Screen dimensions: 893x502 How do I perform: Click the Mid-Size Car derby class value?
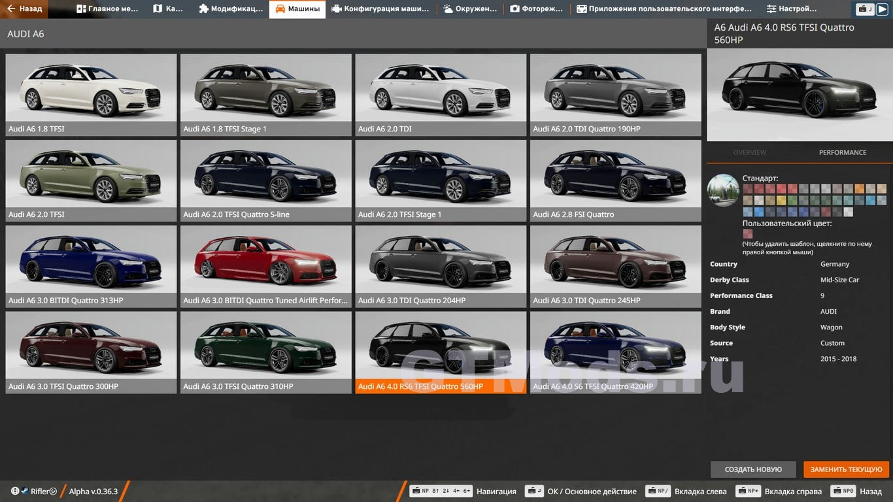coord(839,280)
